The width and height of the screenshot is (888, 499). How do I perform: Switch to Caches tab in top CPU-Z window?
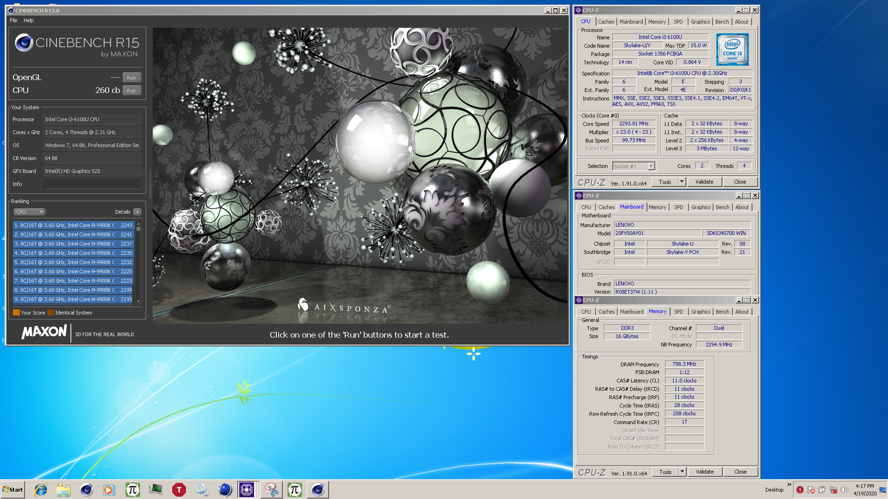tap(606, 22)
